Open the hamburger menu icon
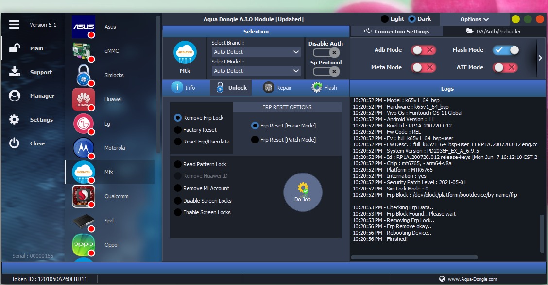This screenshot has height=285, width=548. (x=14, y=24)
